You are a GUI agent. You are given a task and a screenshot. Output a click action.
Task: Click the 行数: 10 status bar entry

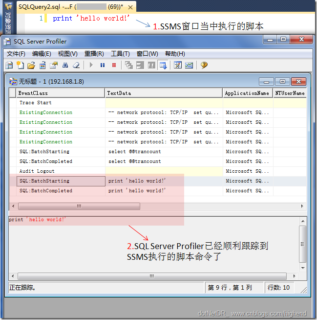pos(278,288)
